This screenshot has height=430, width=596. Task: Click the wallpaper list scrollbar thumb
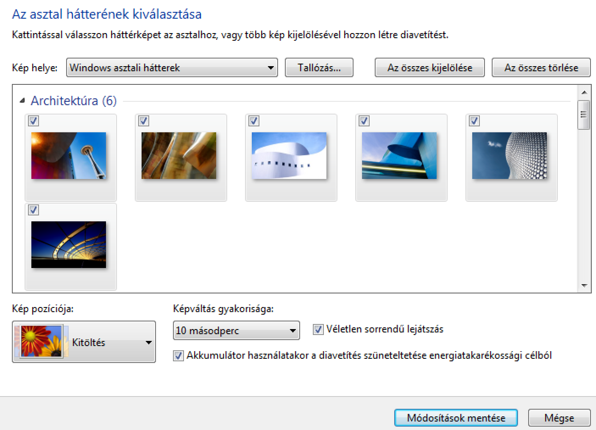584,114
